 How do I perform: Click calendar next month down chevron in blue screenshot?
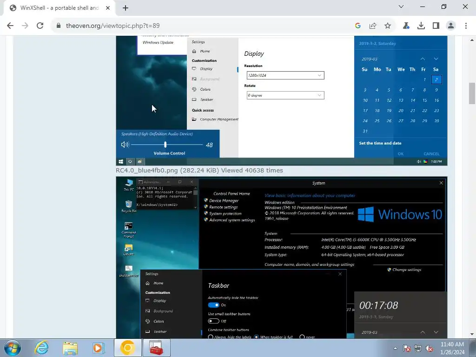(436, 59)
